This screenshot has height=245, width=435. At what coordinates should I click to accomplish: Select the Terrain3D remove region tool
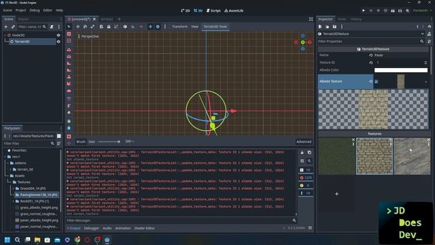click(69, 41)
